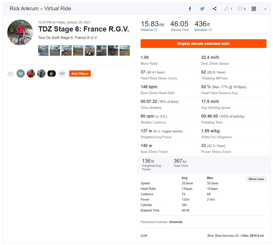Collapse header with the up triangle
Viewport: 273px width, 245px height.
coord(265,9)
